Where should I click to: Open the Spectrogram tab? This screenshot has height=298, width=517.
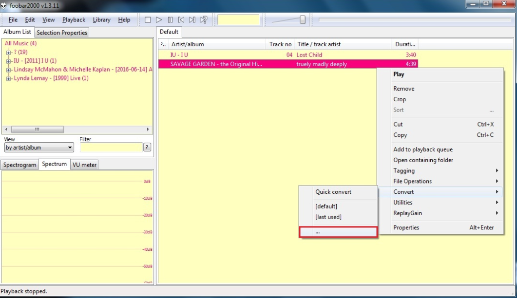20,165
